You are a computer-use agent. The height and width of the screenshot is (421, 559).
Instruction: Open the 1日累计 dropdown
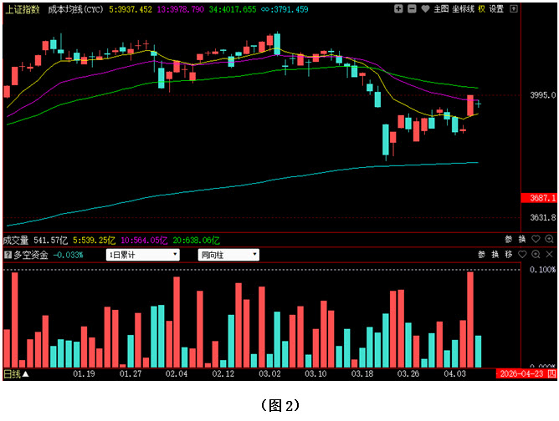pos(143,255)
